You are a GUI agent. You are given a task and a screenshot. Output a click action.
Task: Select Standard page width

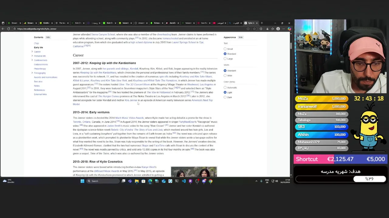pyautogui.click(x=225, y=71)
